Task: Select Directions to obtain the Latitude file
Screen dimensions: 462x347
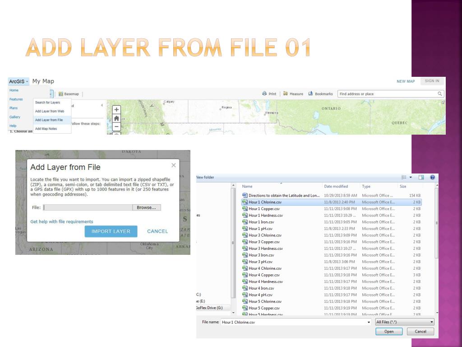Action: [332, 195]
